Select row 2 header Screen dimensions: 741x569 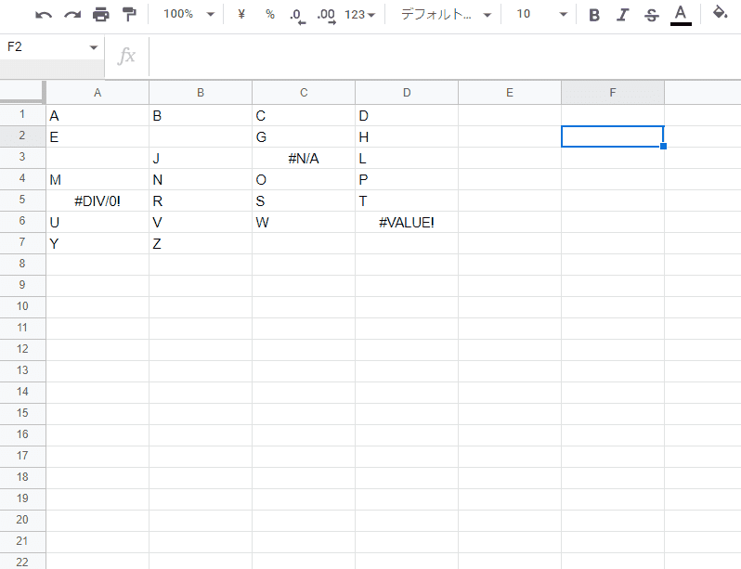pyautogui.click(x=22, y=136)
